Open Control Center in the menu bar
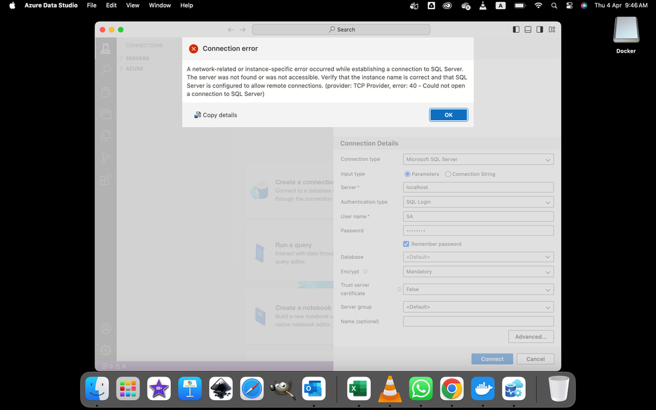This screenshot has width=656, height=410. click(x=569, y=5)
